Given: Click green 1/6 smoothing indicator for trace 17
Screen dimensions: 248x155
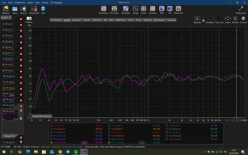Looking at the screenshot, I should coord(142,143).
